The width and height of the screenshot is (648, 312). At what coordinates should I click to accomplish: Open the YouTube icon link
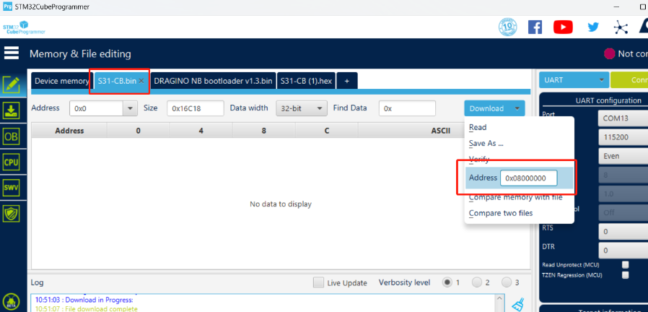click(x=563, y=27)
